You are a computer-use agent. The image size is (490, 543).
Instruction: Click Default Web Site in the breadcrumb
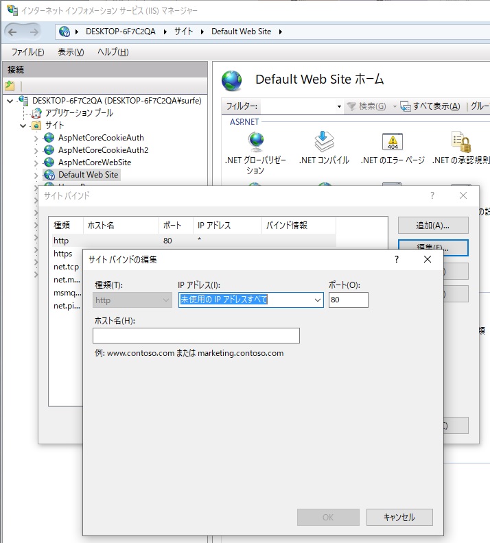pos(241,32)
